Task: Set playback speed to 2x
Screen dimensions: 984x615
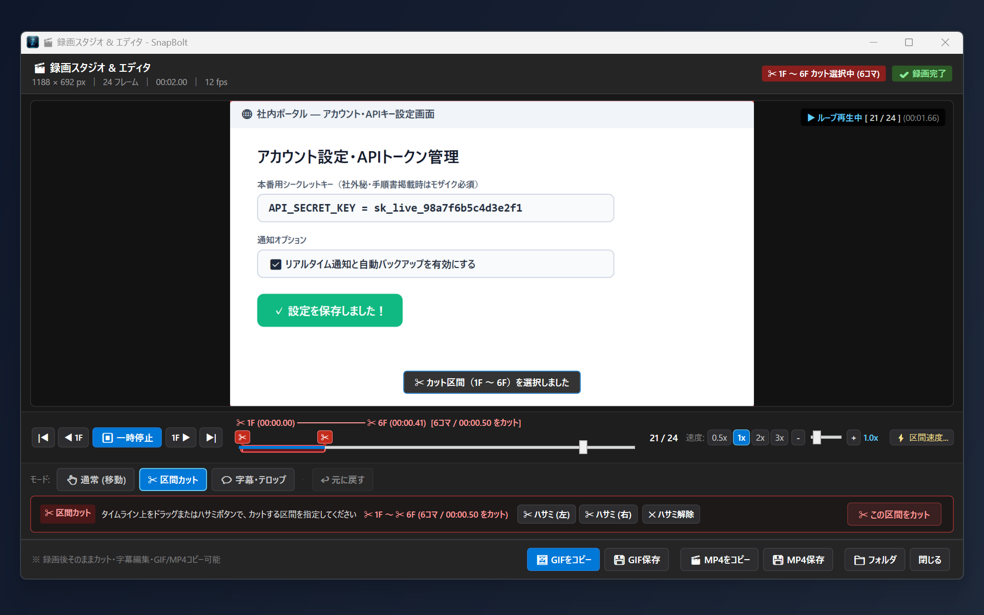Action: [x=760, y=438]
